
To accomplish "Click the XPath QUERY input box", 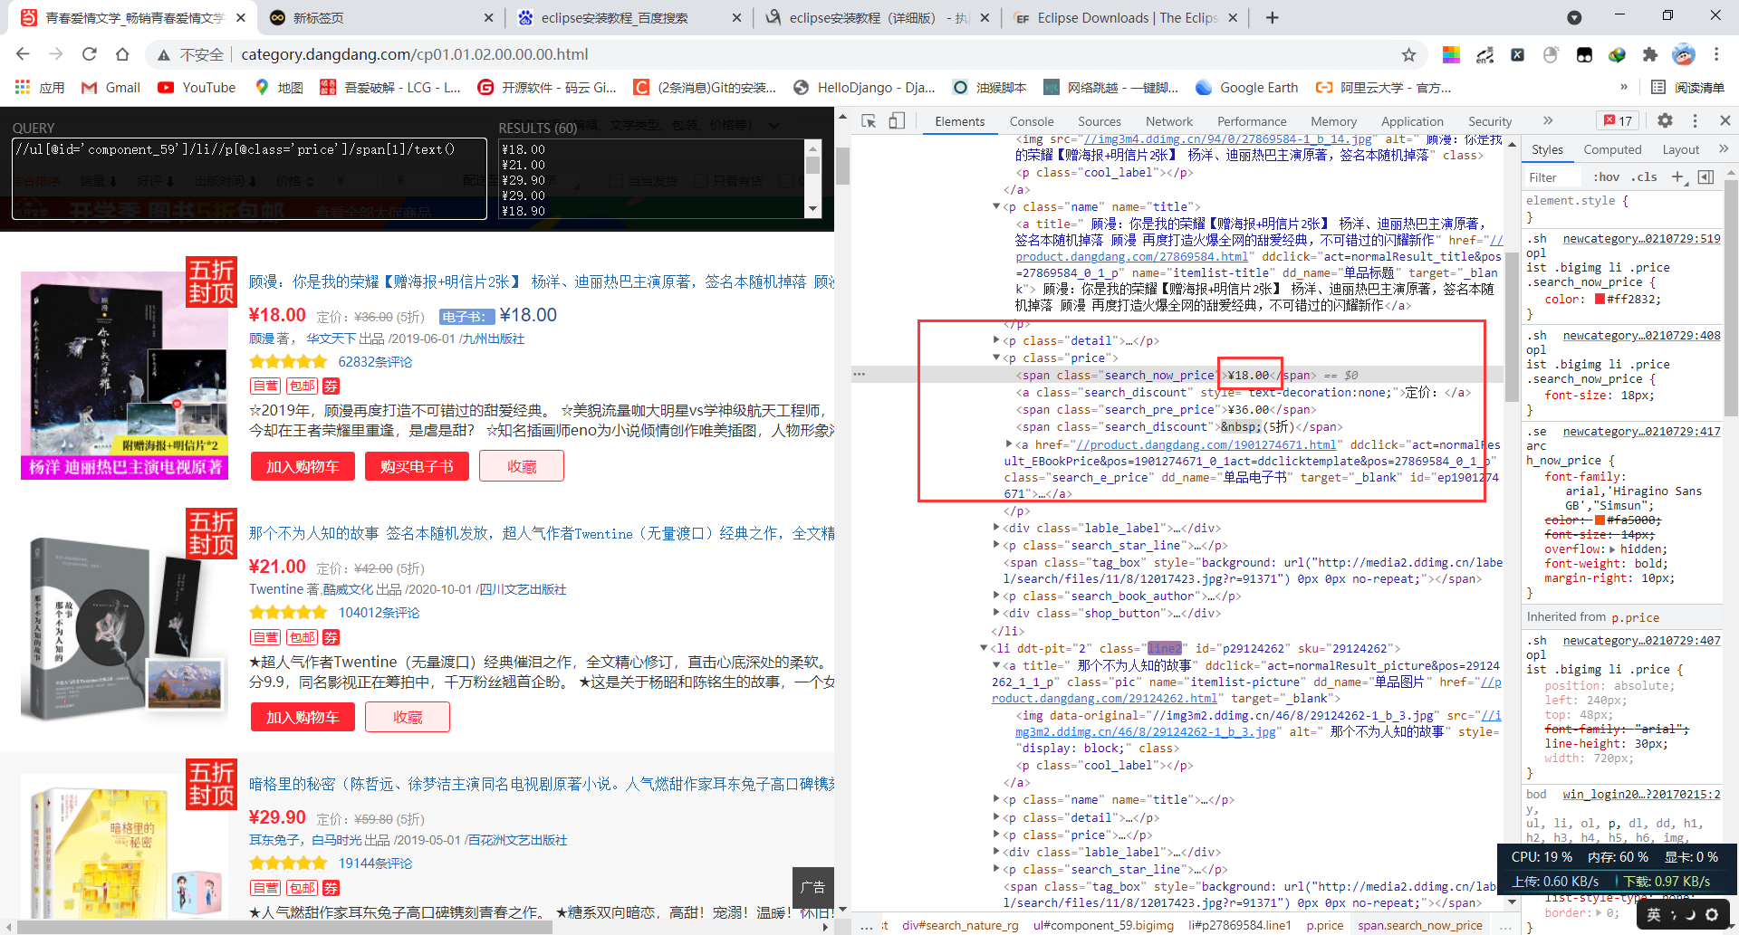I will [x=249, y=178].
